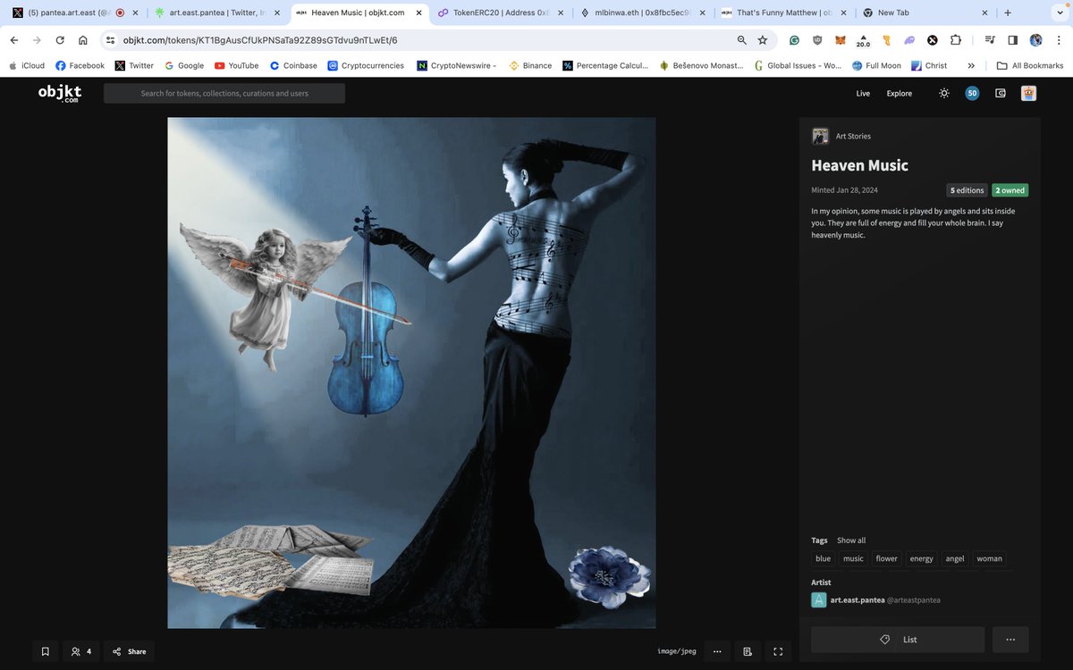
Task: Open the extension showing 20.0
Action: point(863,40)
